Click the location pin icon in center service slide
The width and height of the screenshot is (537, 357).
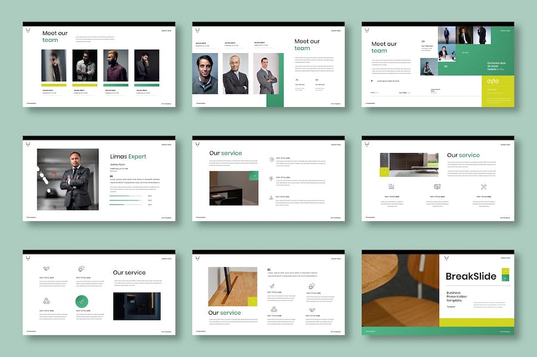click(x=271, y=178)
